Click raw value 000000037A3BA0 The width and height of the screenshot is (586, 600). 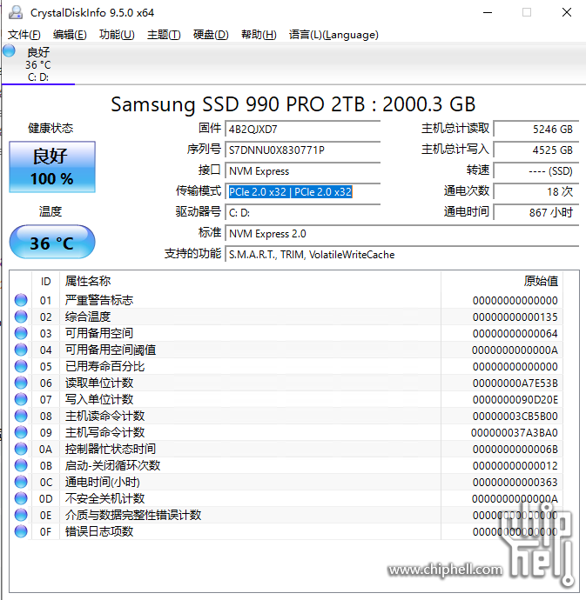click(515, 432)
